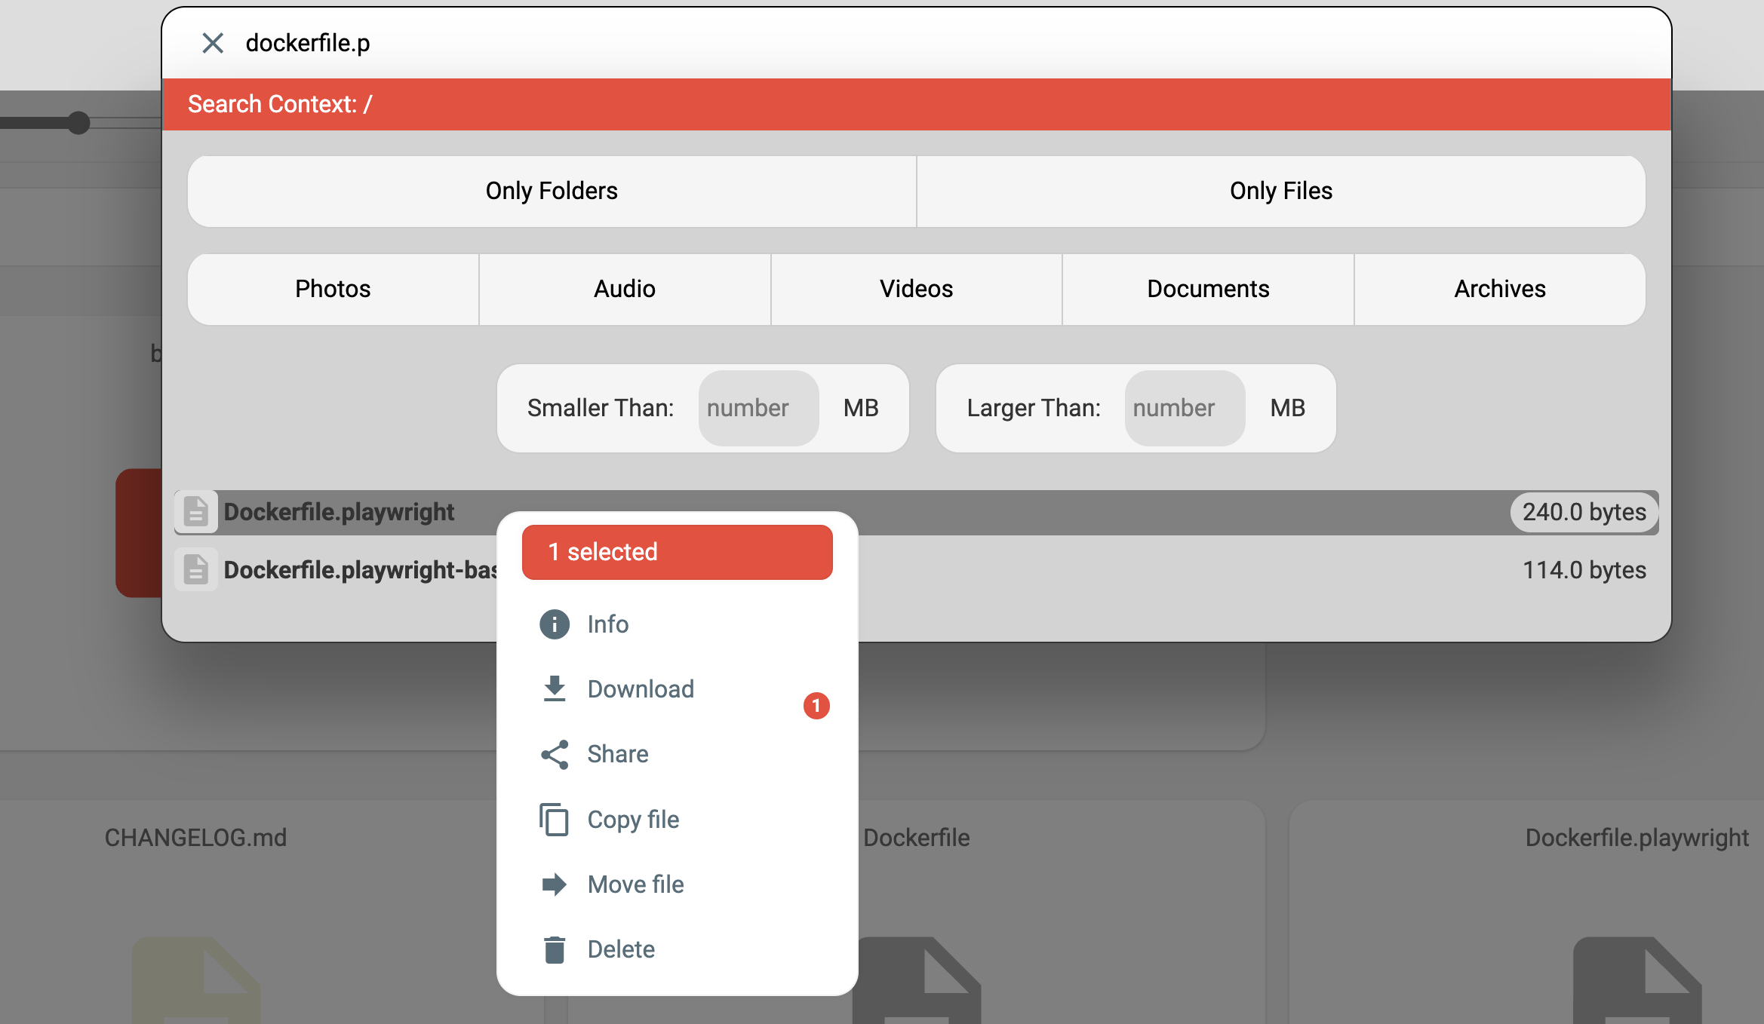
Task: Toggle the Only Folders filter
Action: [552, 192]
